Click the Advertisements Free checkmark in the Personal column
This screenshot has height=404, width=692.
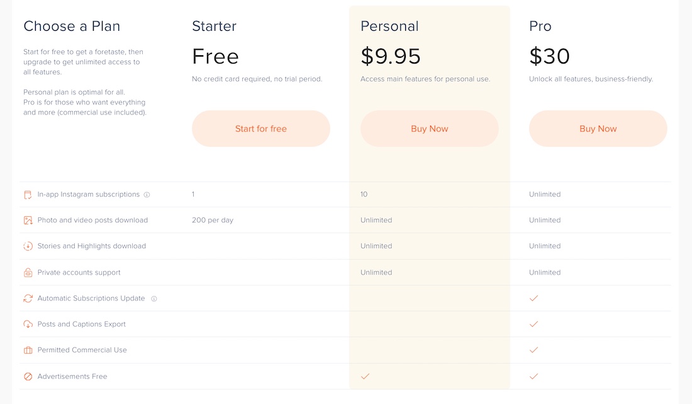coord(365,376)
